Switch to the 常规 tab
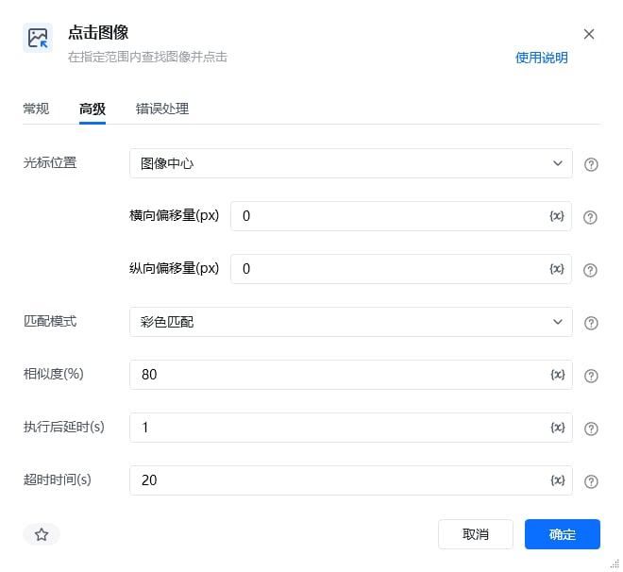Screen dimensions: 623x572 [x=36, y=109]
